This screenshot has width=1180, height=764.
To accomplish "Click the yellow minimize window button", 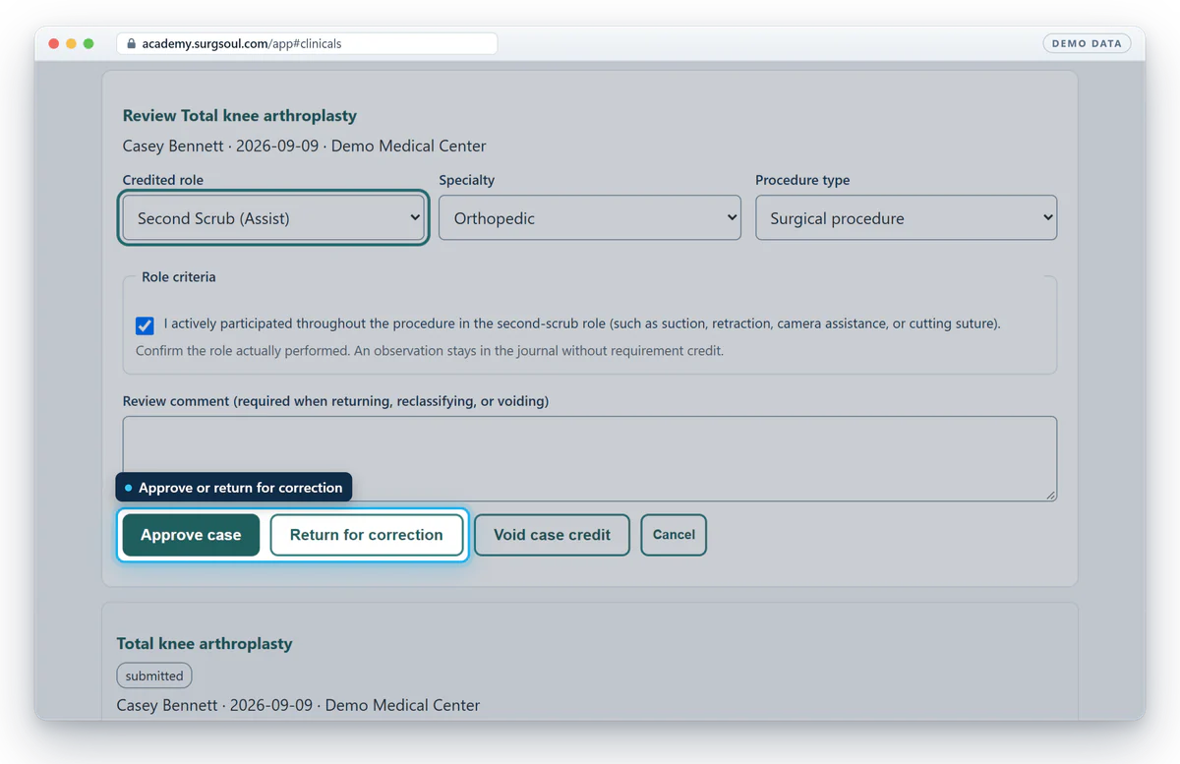I will point(71,43).
